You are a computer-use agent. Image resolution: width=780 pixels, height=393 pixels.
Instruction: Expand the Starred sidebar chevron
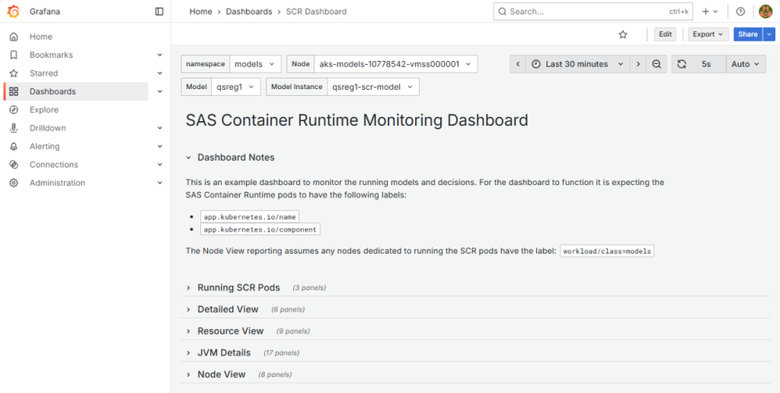(x=159, y=73)
